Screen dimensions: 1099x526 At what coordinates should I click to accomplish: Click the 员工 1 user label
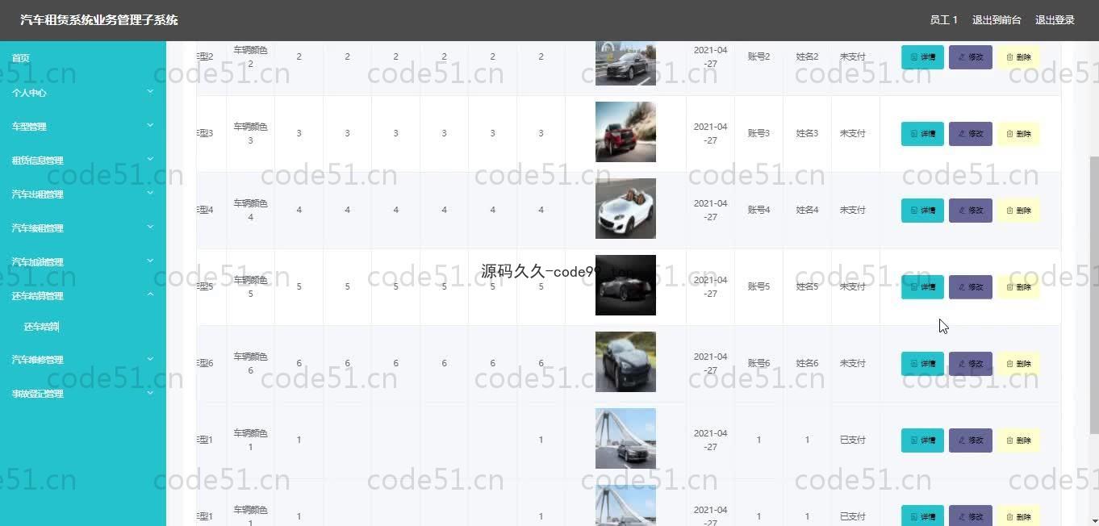tap(943, 20)
